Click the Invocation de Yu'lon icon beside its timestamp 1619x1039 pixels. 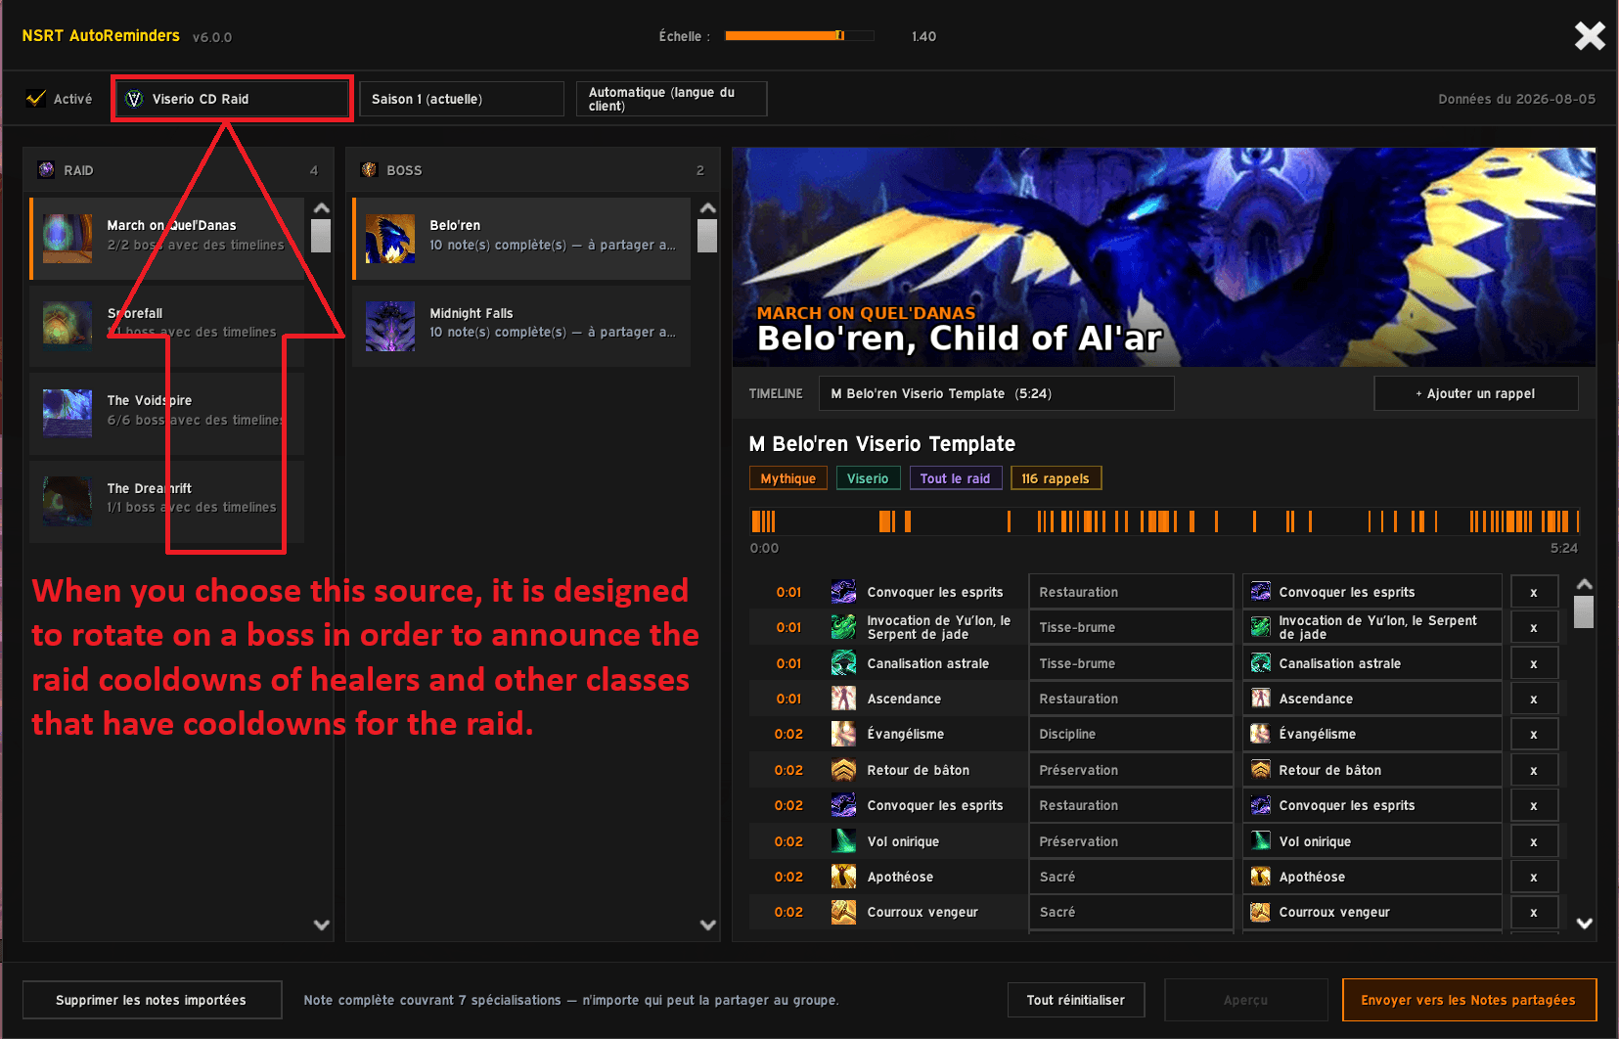[x=843, y=627]
